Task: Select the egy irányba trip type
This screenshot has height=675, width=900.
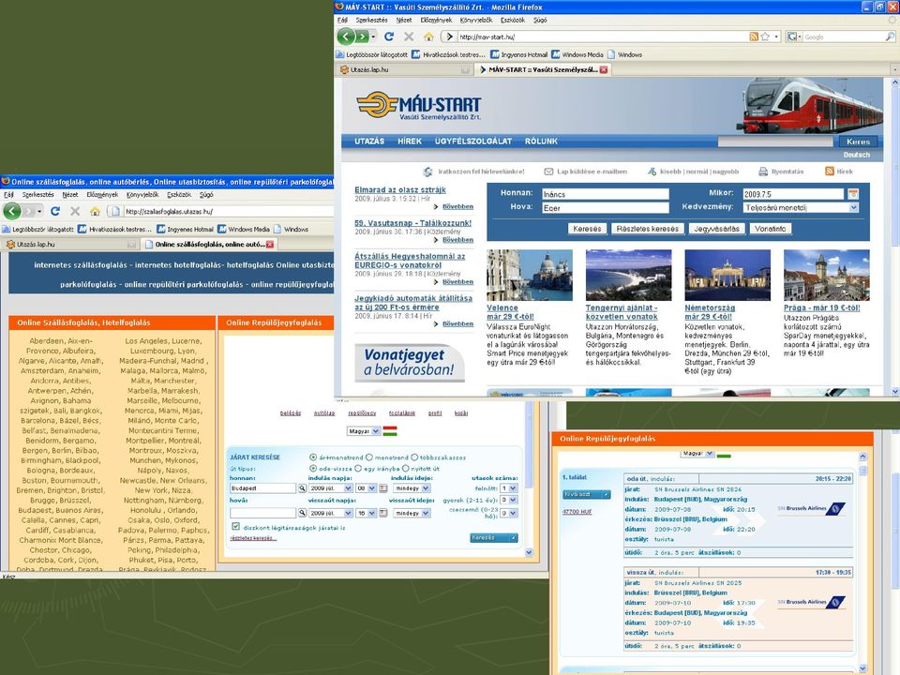Action: 358,469
